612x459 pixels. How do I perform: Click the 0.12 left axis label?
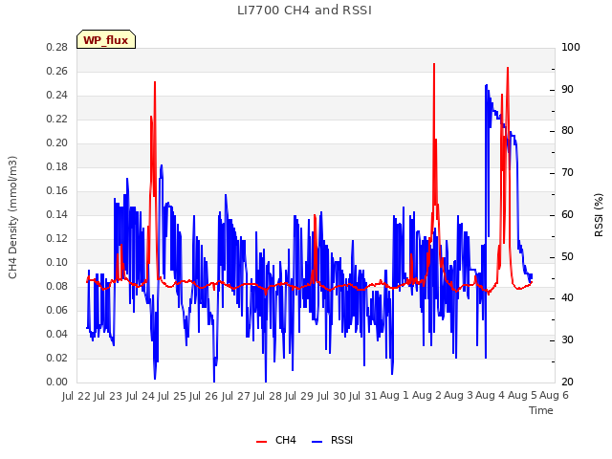57,238
